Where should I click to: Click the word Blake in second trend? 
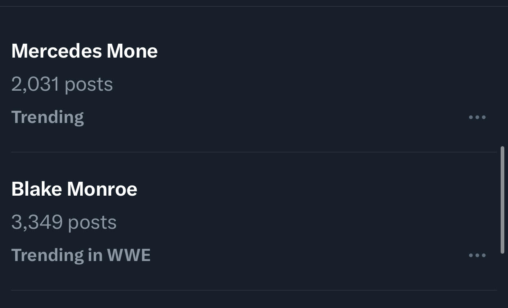tap(36, 189)
